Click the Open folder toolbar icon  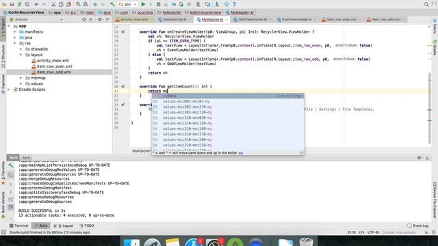tap(4, 5)
